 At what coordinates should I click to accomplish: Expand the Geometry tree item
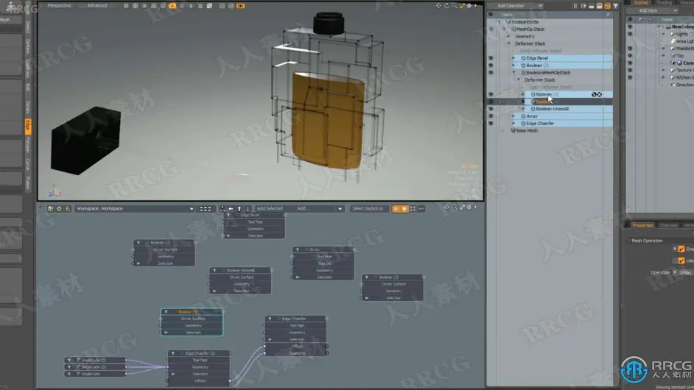click(x=508, y=36)
